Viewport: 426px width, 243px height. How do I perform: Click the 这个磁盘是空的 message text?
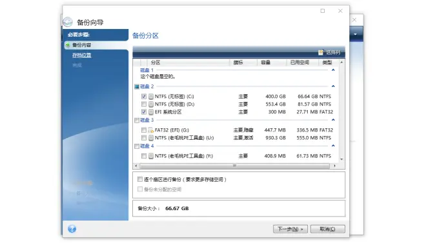click(157, 77)
